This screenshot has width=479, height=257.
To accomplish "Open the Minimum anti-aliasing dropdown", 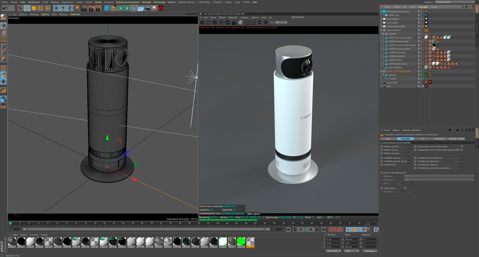I will coord(439,176).
